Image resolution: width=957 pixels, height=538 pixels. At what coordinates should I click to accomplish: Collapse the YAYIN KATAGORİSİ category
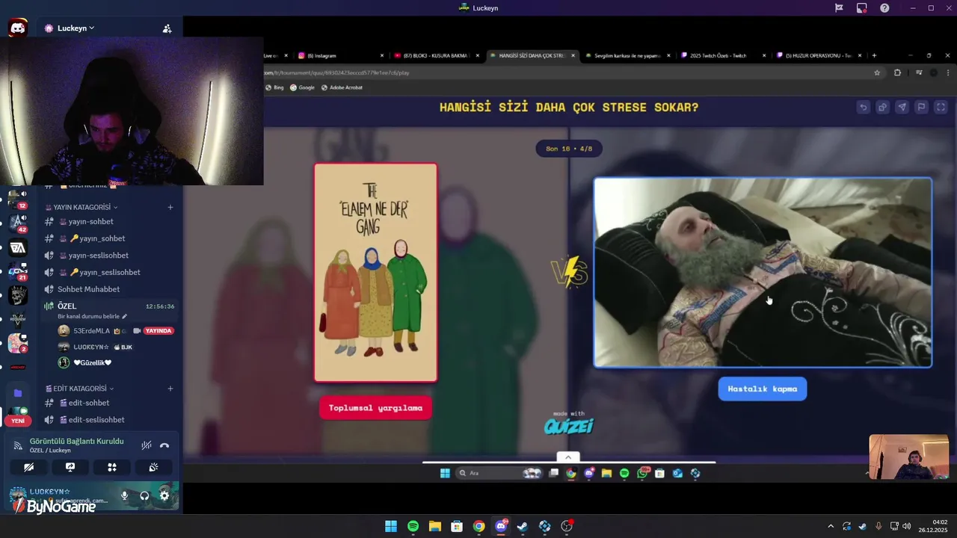[x=81, y=207]
